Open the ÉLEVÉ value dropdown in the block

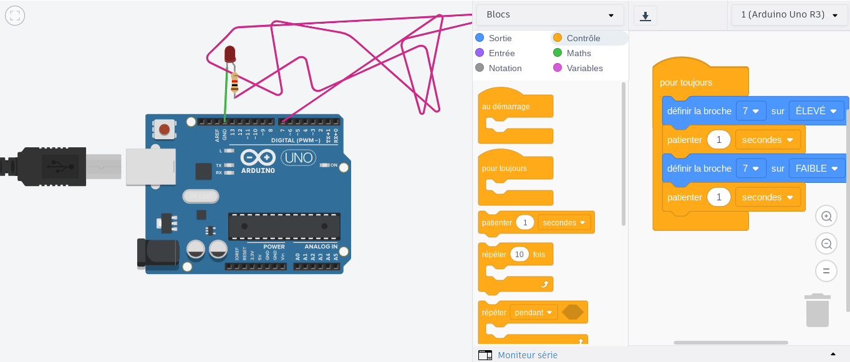pos(815,111)
